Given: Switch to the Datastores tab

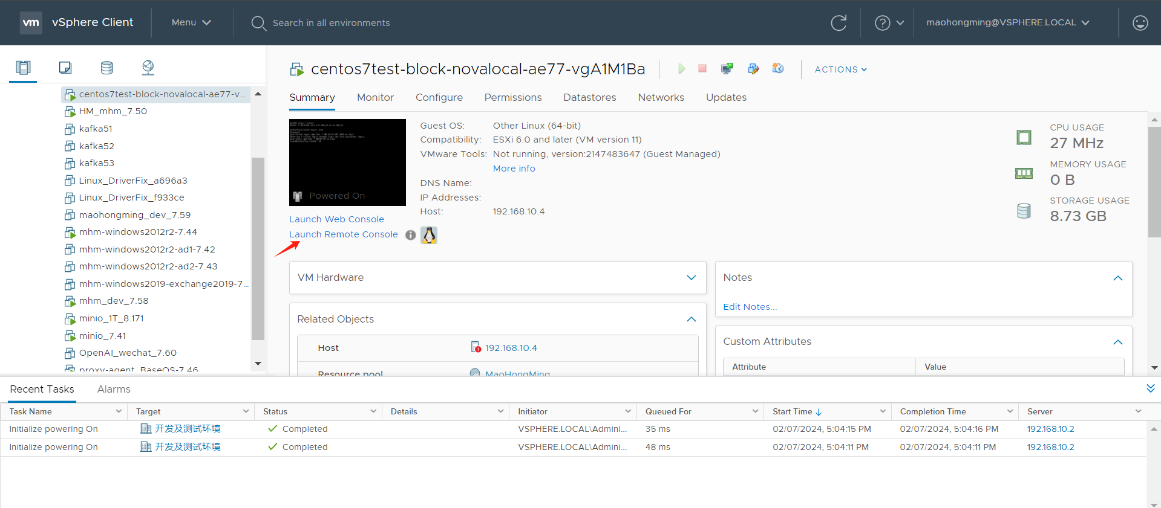Looking at the screenshot, I should (x=590, y=97).
